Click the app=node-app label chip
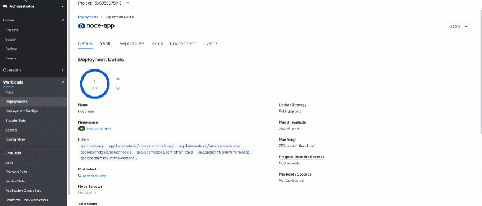482x206 pixels. [x=92, y=146]
